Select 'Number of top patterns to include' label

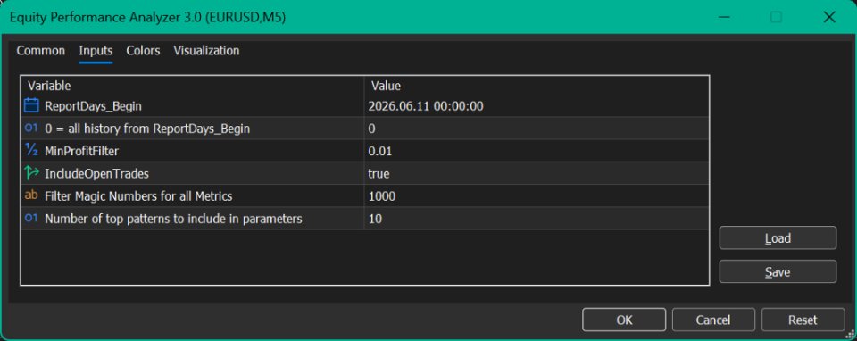point(173,219)
